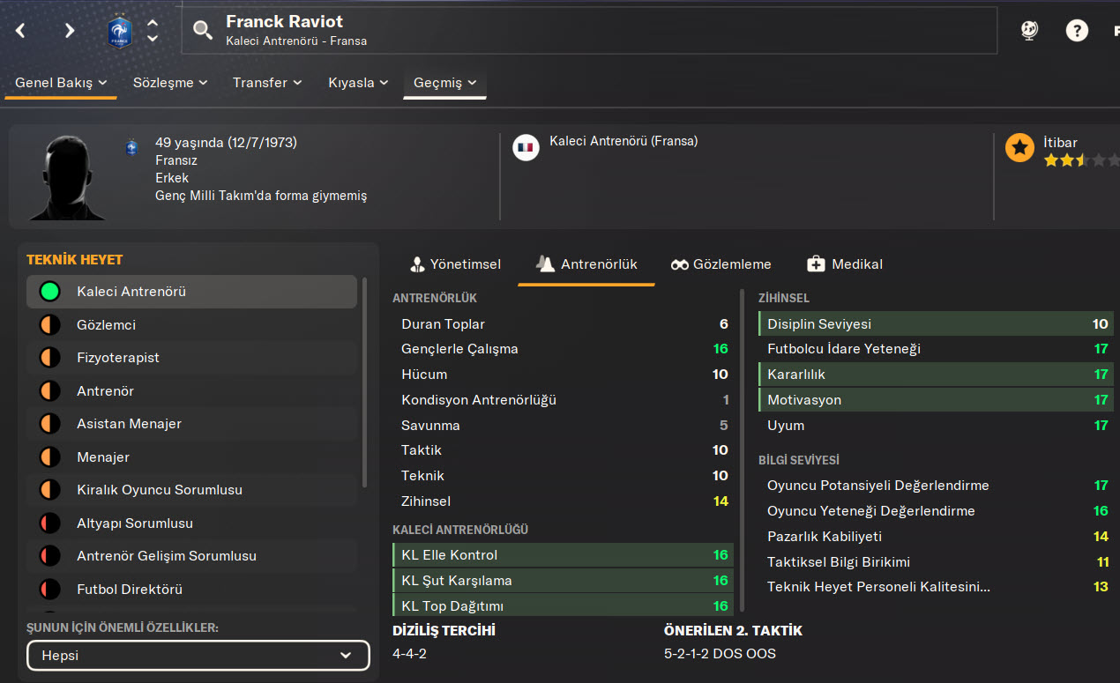Click the back navigation arrow
The height and width of the screenshot is (683, 1120).
(x=20, y=31)
